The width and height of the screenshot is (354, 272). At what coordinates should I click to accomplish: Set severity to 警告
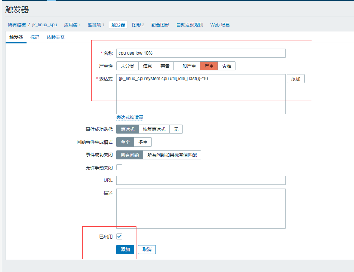pos(165,66)
